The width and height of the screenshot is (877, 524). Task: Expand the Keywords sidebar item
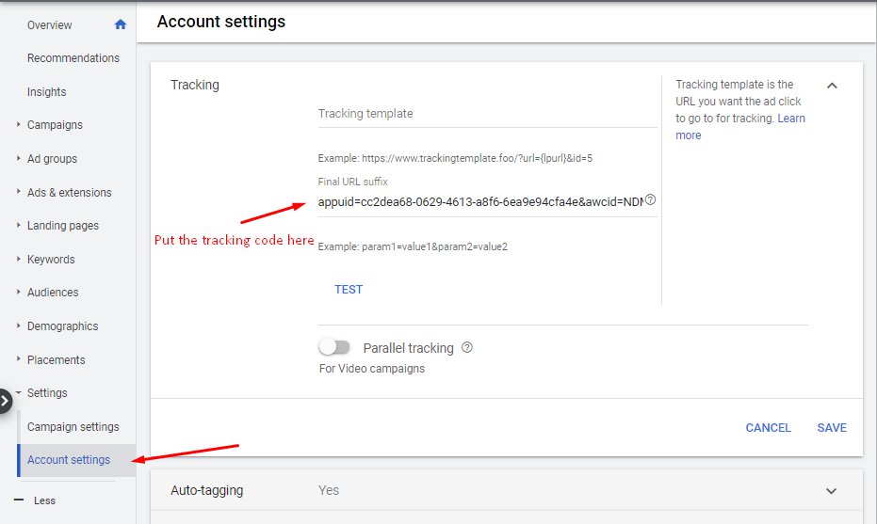[x=51, y=260]
